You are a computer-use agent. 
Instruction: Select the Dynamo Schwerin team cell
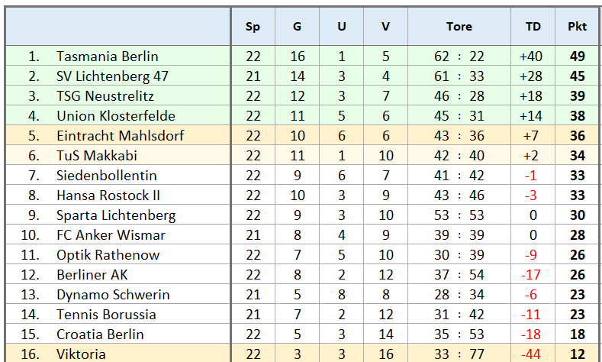pos(113,295)
